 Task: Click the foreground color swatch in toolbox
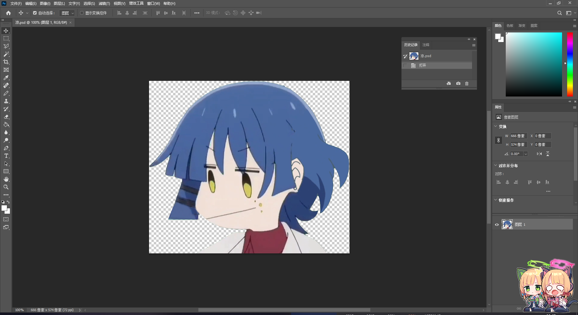(4, 208)
